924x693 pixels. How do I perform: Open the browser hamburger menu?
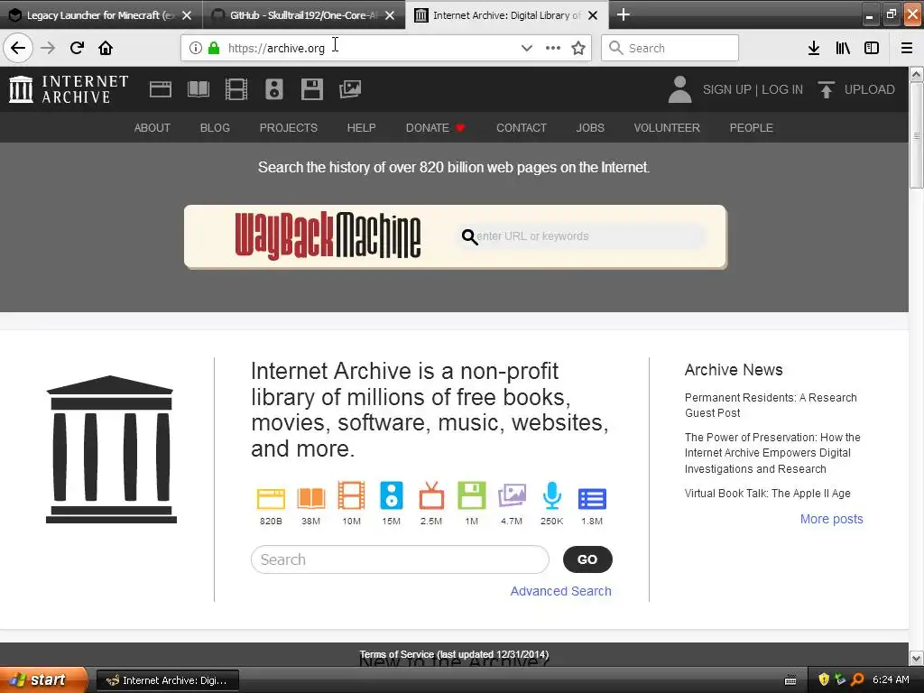907,49
